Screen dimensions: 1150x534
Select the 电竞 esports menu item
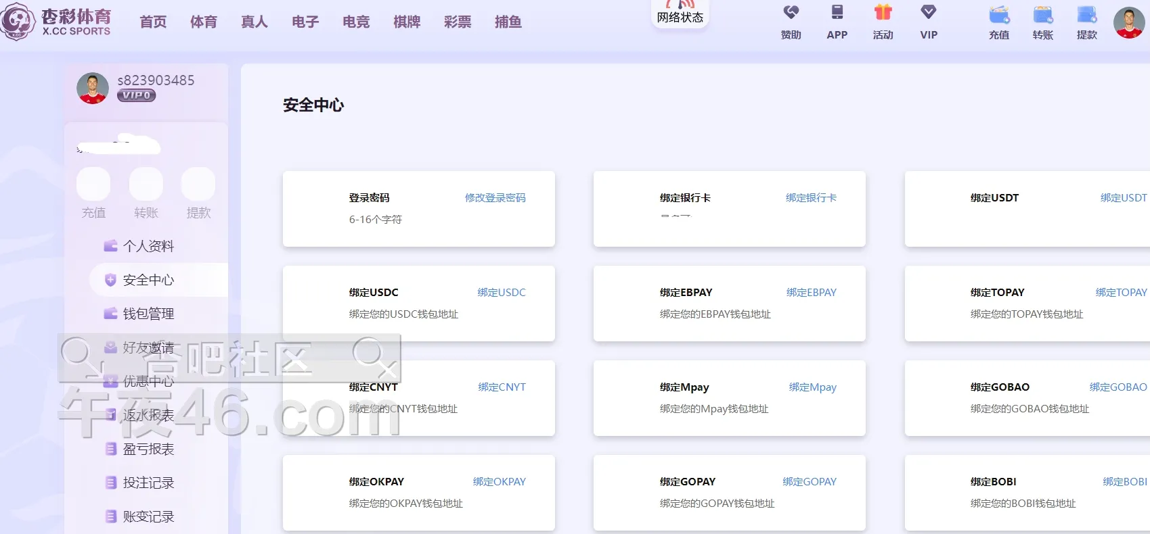(356, 22)
